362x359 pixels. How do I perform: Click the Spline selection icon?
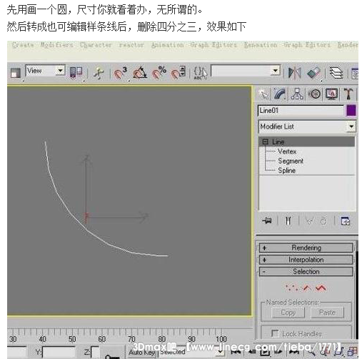click(x=321, y=287)
